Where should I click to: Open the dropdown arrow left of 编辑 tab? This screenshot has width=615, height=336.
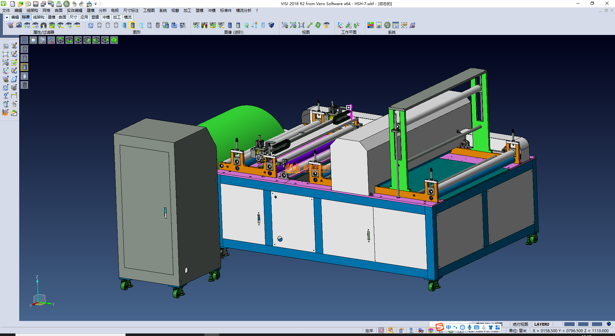[x=7, y=17]
